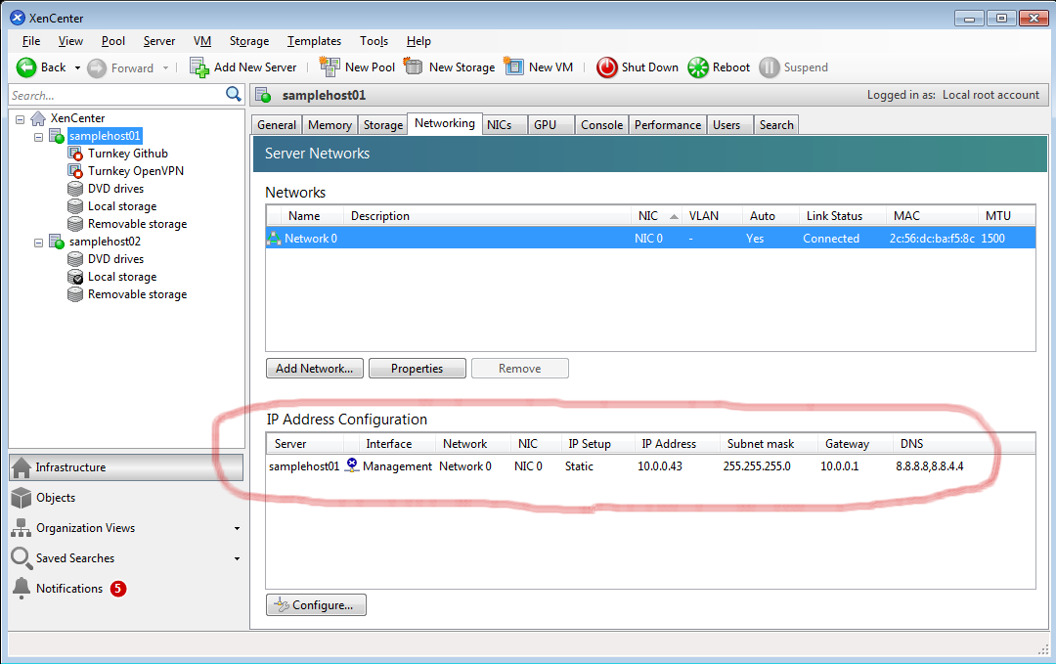
Task: Collapse the samplehost02 tree node
Action: point(39,242)
